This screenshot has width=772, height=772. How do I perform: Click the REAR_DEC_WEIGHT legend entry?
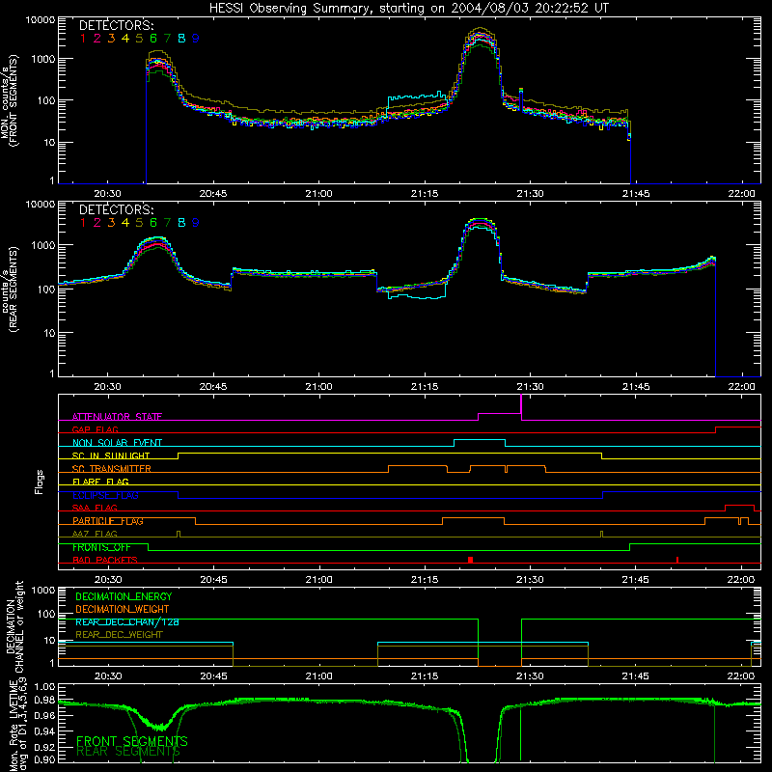point(119,635)
